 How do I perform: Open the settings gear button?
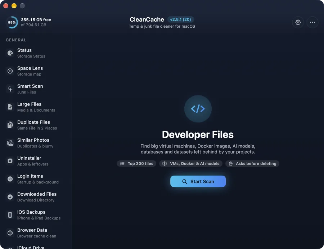298,22
